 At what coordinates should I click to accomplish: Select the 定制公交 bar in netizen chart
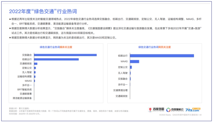pyautogui.click(x=131, y=67)
